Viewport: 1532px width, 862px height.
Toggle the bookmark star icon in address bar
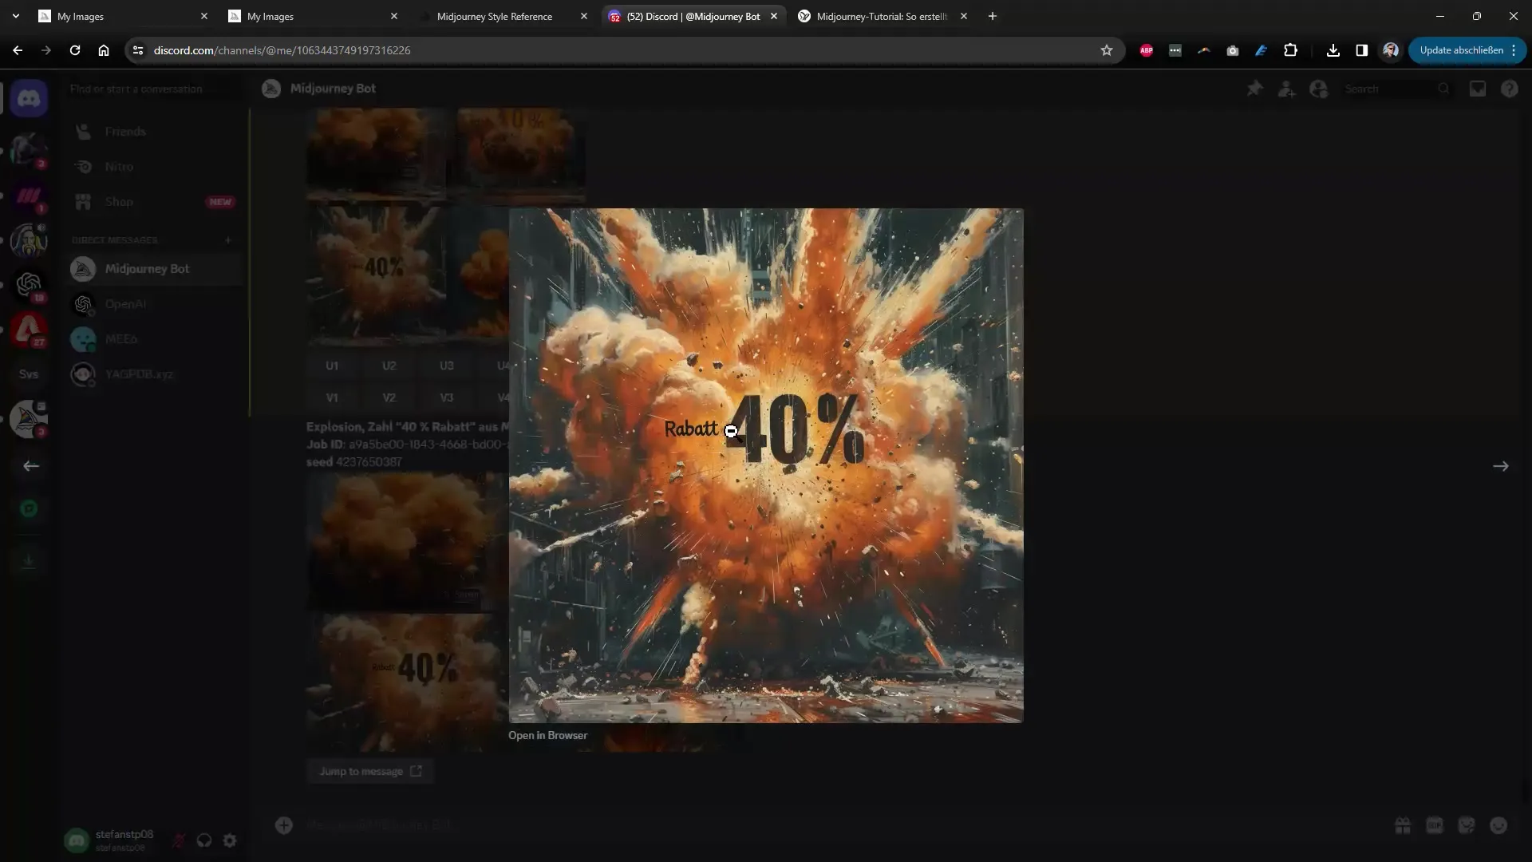point(1106,49)
